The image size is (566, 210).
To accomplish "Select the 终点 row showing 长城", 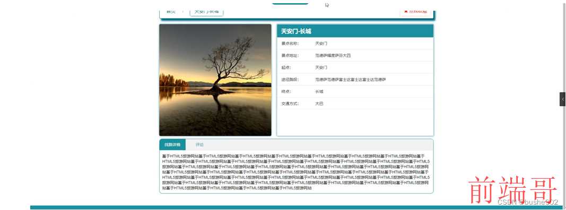I will tap(355, 92).
